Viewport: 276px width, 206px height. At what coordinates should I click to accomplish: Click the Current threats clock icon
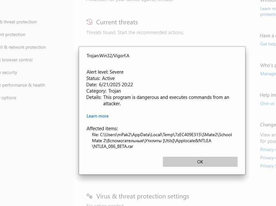click(x=89, y=22)
